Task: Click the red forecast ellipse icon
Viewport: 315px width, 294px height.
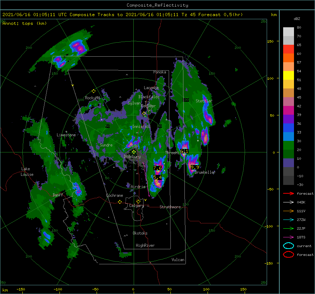Action: tap(288, 254)
